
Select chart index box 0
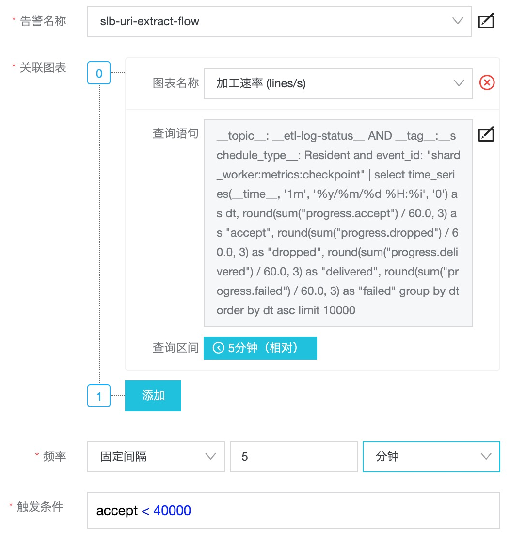coord(99,73)
